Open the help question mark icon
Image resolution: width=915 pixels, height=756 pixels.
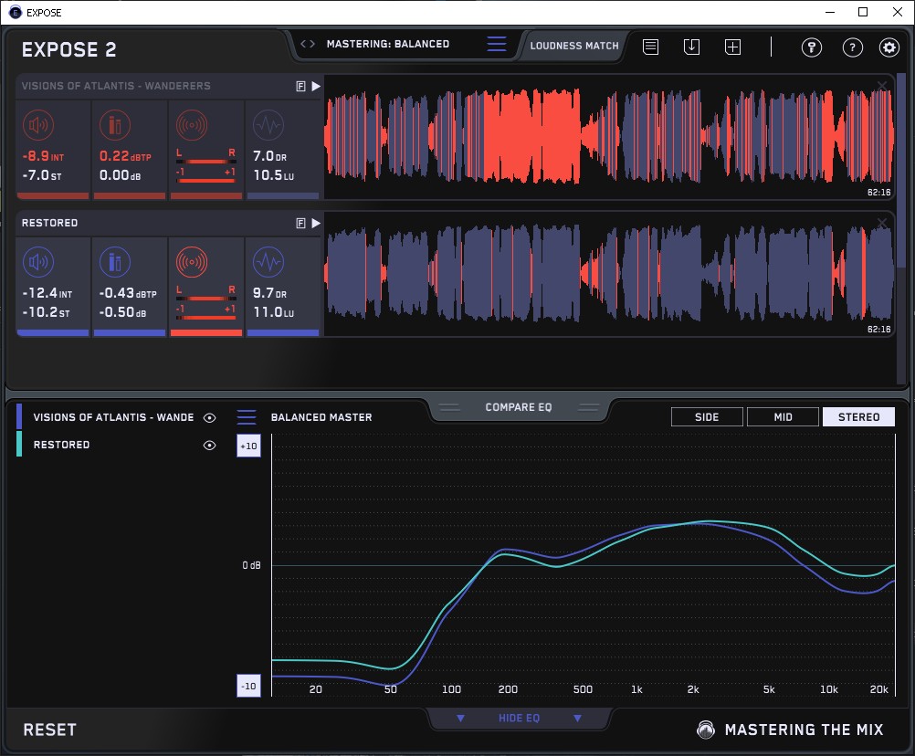[853, 47]
